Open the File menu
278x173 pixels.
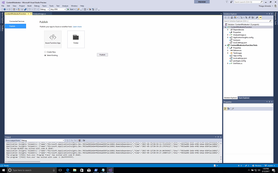point(3,6)
